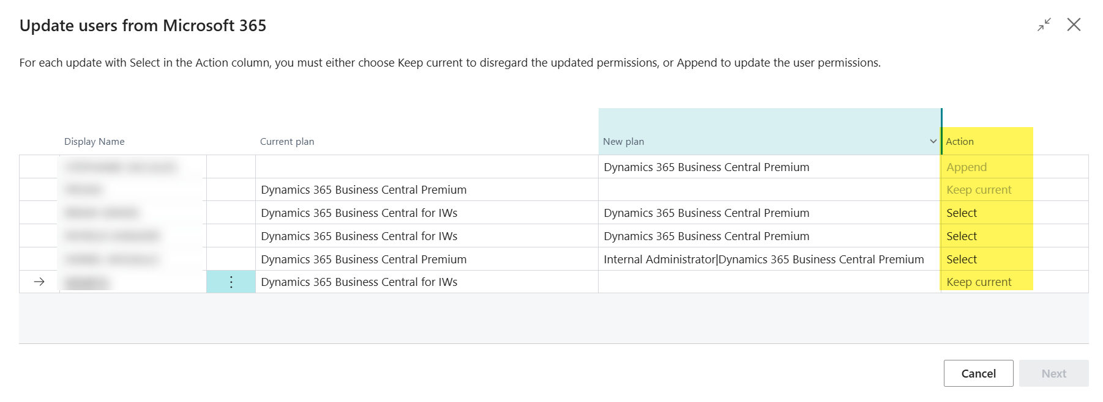Close the Update users dialog
Image resolution: width=1103 pixels, height=402 pixels.
pyautogui.click(x=1074, y=25)
